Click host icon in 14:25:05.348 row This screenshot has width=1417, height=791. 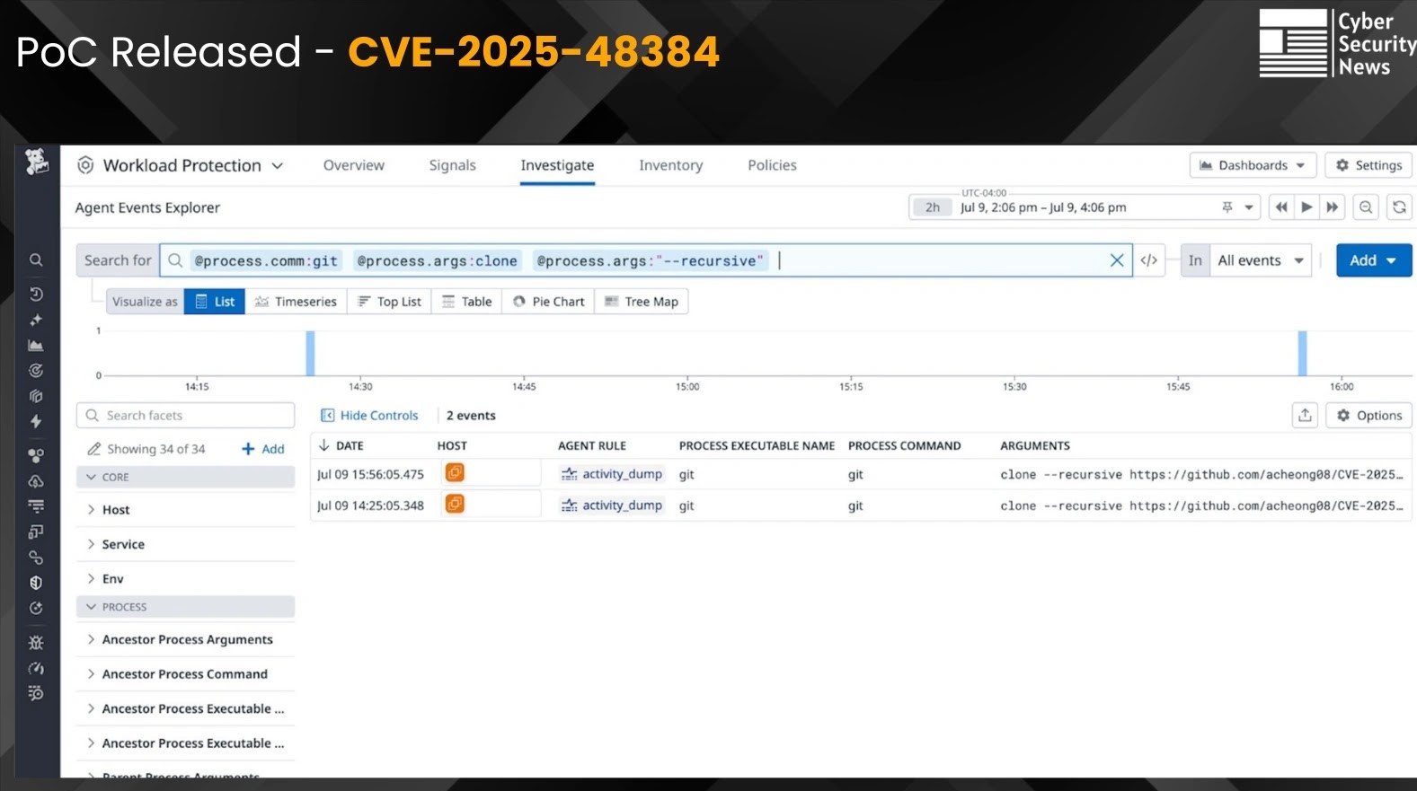(x=456, y=505)
